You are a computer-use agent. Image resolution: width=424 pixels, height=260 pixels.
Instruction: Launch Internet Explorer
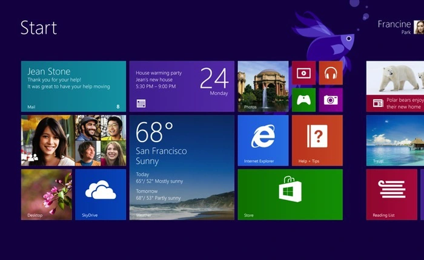[263, 140]
